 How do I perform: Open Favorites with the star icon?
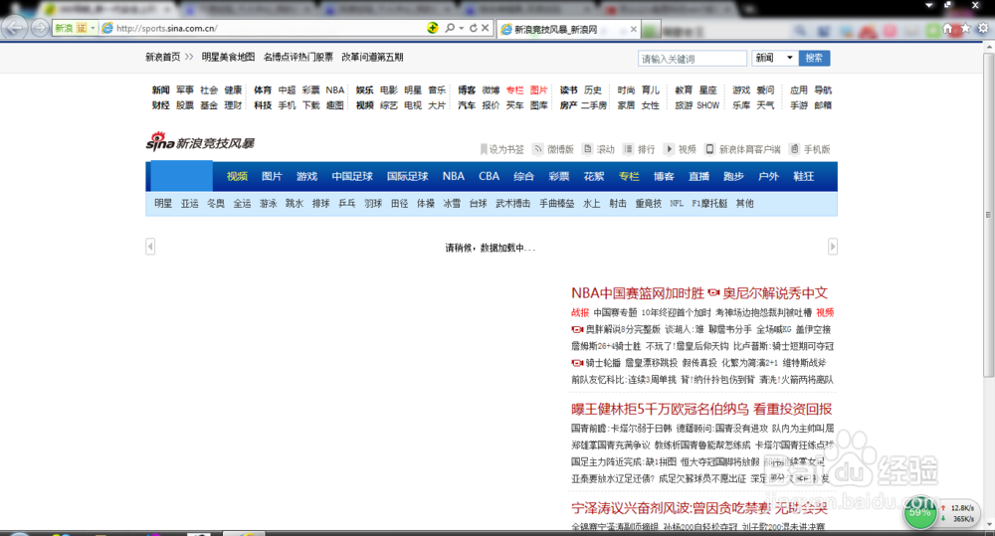point(965,29)
